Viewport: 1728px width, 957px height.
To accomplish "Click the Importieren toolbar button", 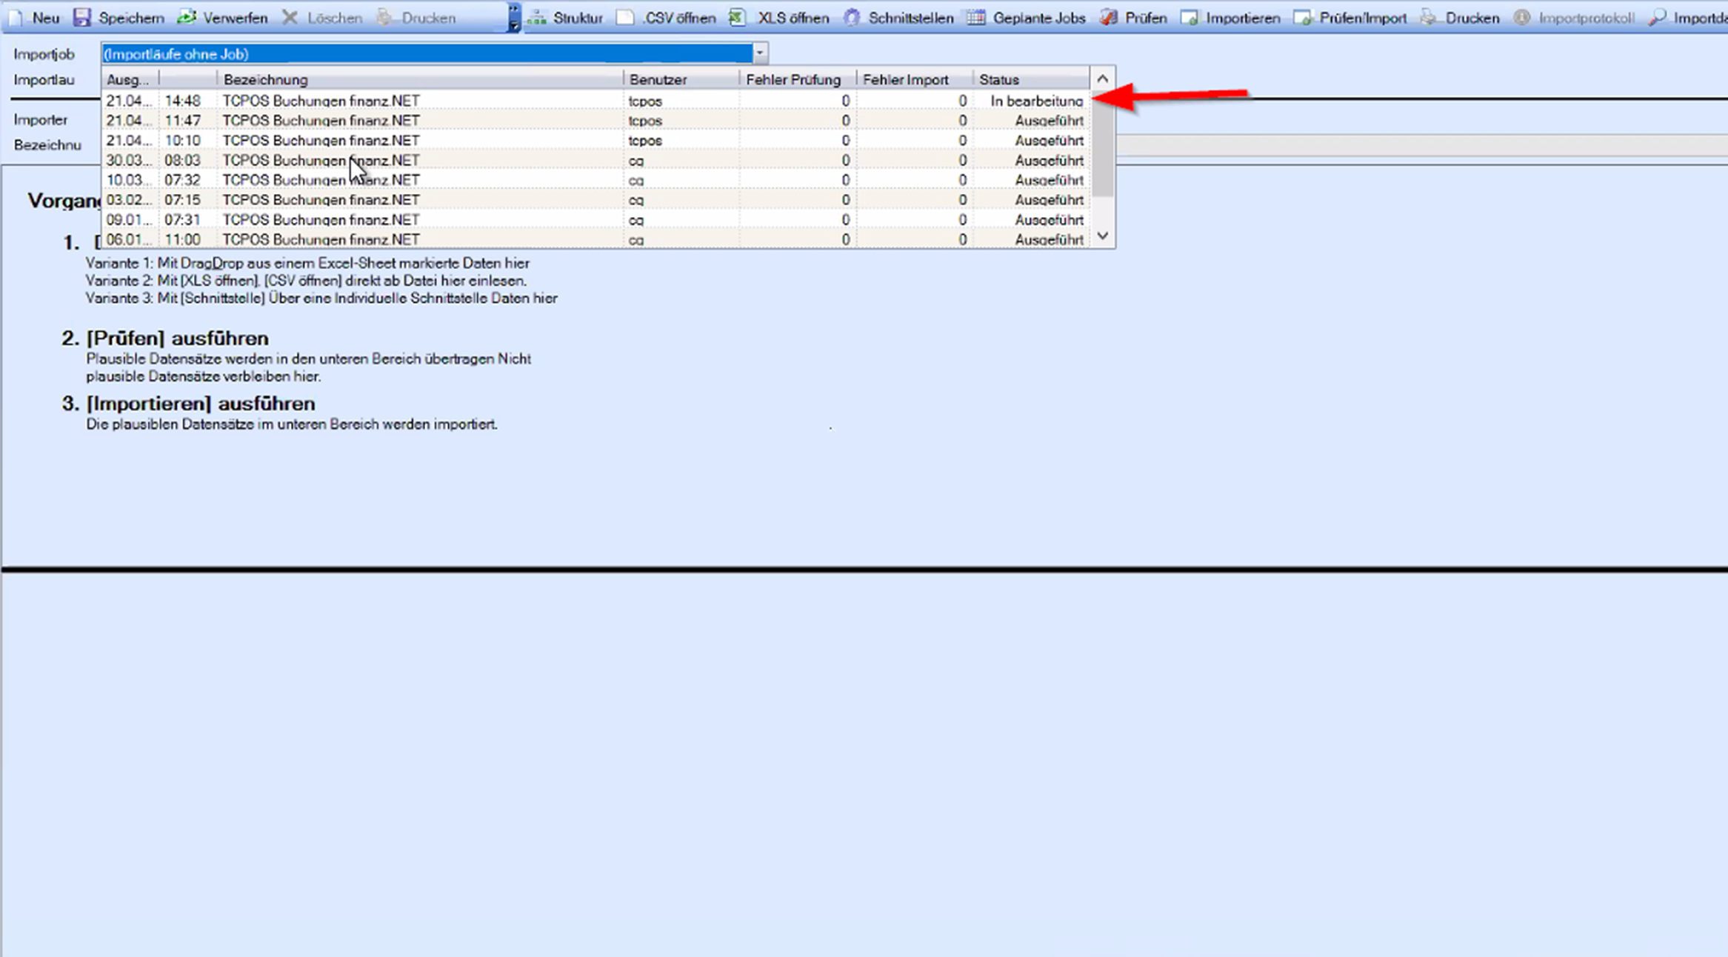I will (x=1231, y=18).
